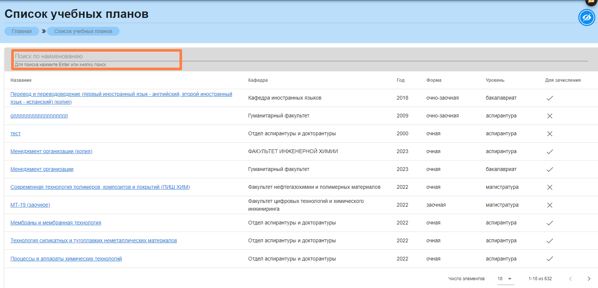The height and width of the screenshot is (288, 598).
Task: Click enrollment checkmark for Менеджмент организации (копия)
Action: (x=550, y=152)
